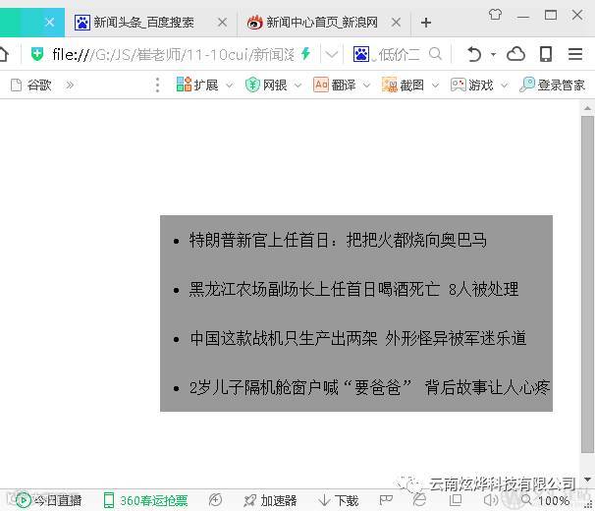
Task: Click the magnifier search icon
Action: click(x=435, y=54)
